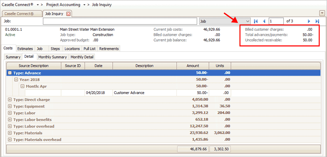Screen dimensions: 327x157
Task: Select the Detail sub-tab
Action: click(29, 56)
